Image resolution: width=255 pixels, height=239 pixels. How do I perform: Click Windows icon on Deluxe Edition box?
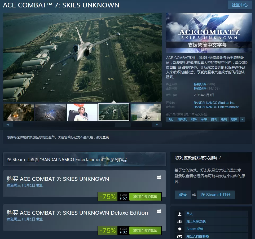coord(159,211)
